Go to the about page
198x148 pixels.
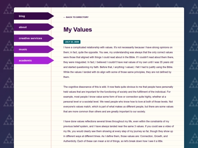(x=34, y=27)
